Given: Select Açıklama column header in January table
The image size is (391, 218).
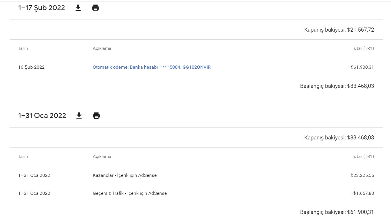Looking at the screenshot, I should tap(102, 157).
